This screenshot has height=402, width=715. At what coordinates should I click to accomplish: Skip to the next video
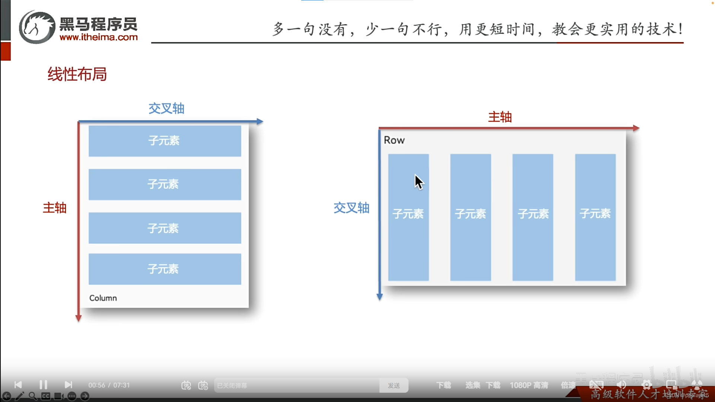click(68, 385)
